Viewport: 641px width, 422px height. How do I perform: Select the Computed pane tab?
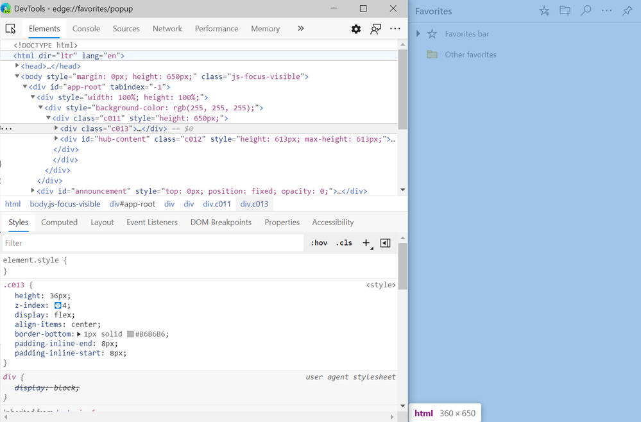point(59,223)
